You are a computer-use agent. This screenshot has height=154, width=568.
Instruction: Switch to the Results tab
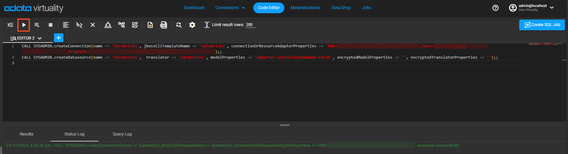pyautogui.click(x=27, y=134)
